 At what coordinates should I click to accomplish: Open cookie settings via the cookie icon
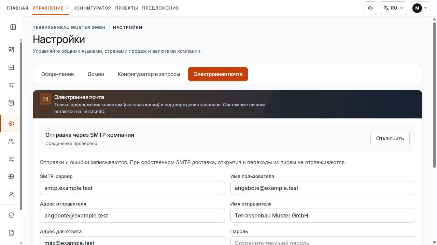pyautogui.click(x=370, y=8)
